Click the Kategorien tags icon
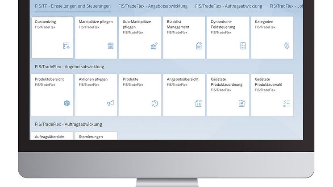 287,46
